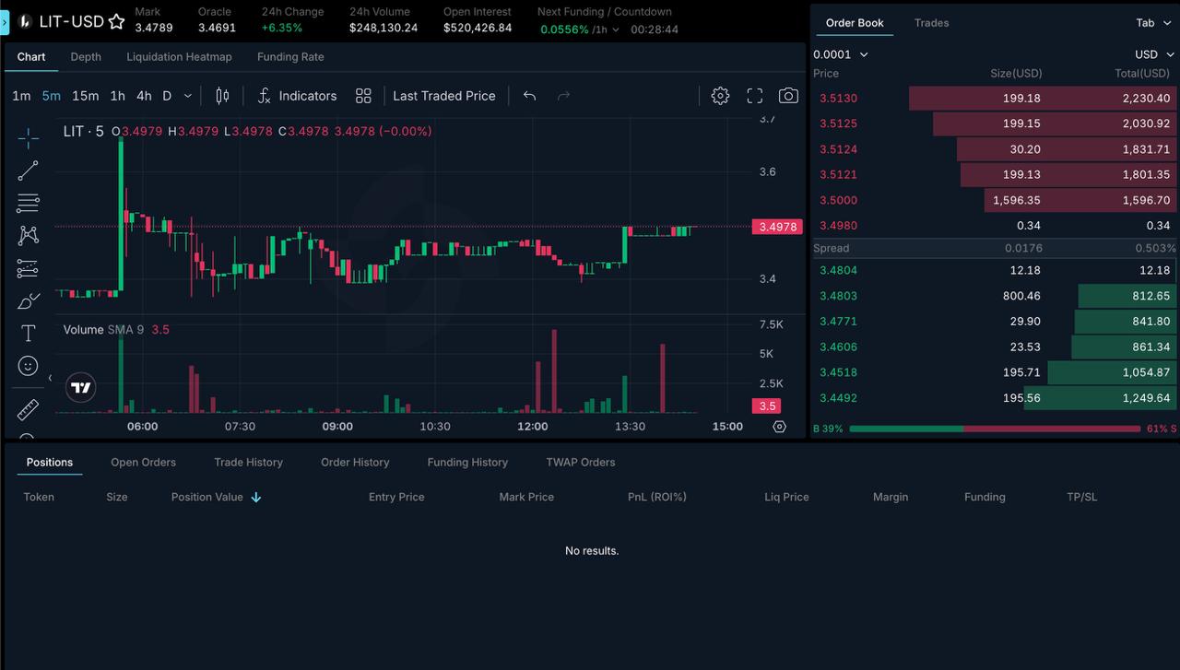This screenshot has width=1180, height=670.
Task: Click the buy/sell ratio bar
Action: coord(994,429)
